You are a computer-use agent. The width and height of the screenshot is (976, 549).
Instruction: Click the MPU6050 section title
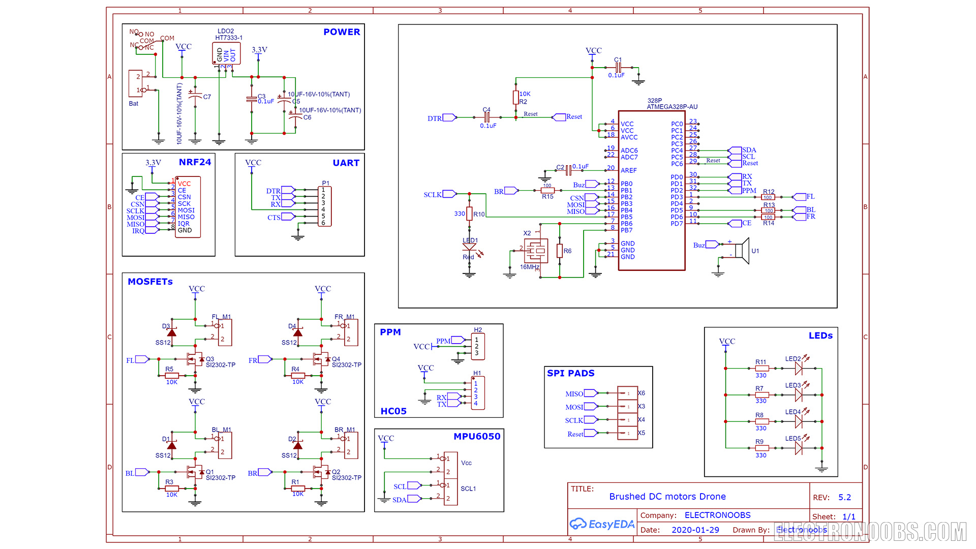pyautogui.click(x=477, y=437)
